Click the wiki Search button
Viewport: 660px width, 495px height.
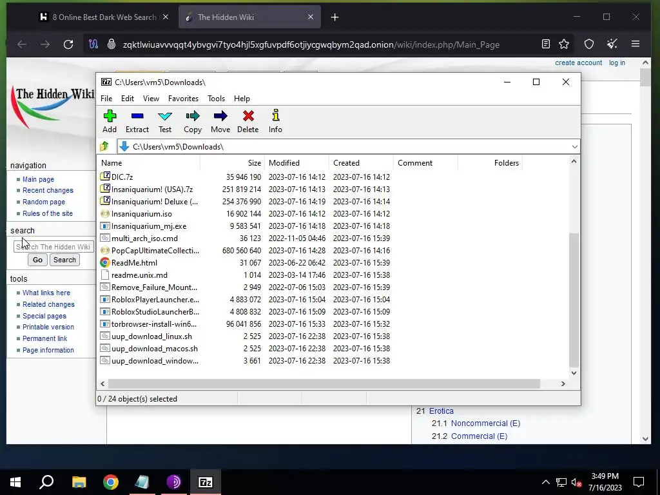pos(64,260)
